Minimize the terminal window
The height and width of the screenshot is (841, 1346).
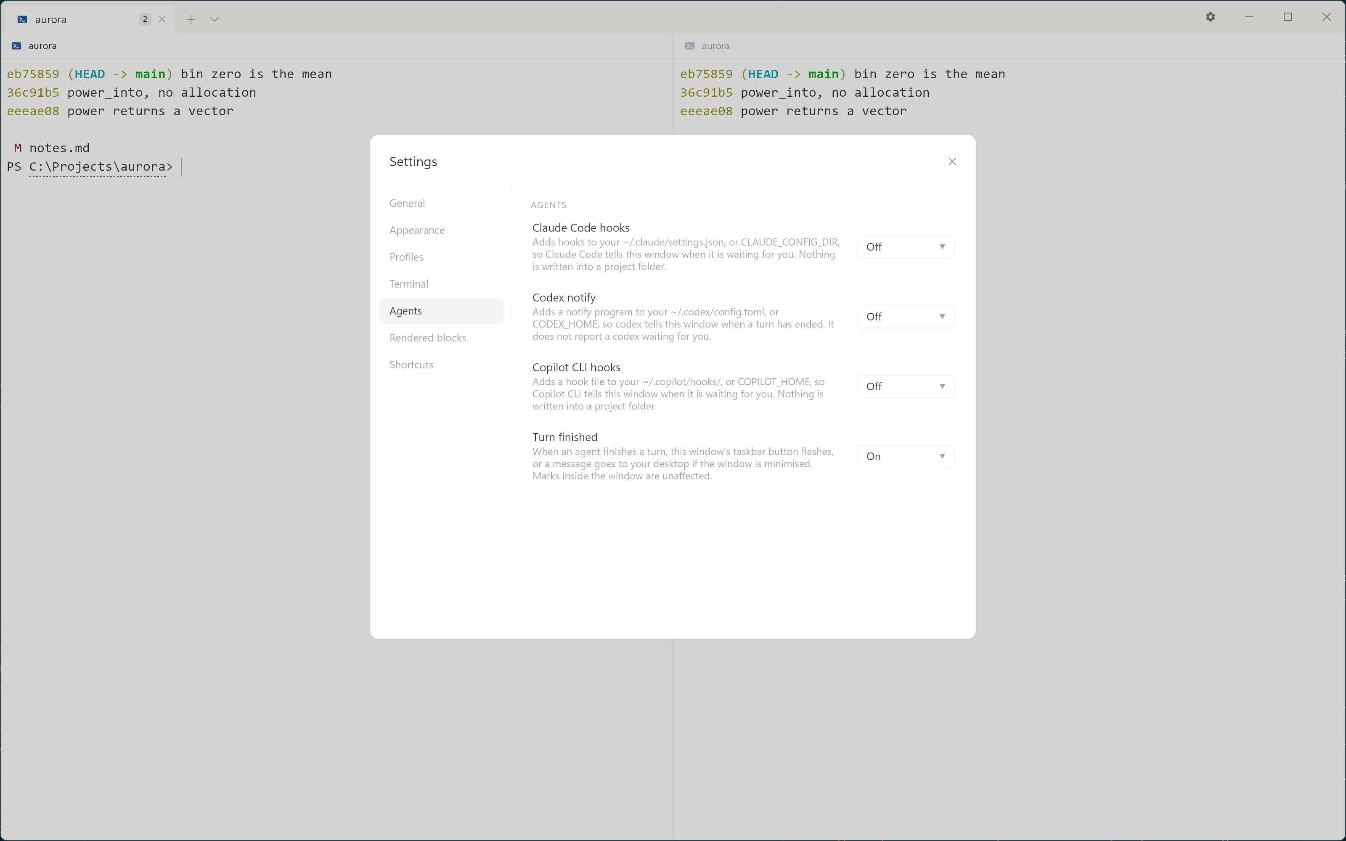[1249, 17]
